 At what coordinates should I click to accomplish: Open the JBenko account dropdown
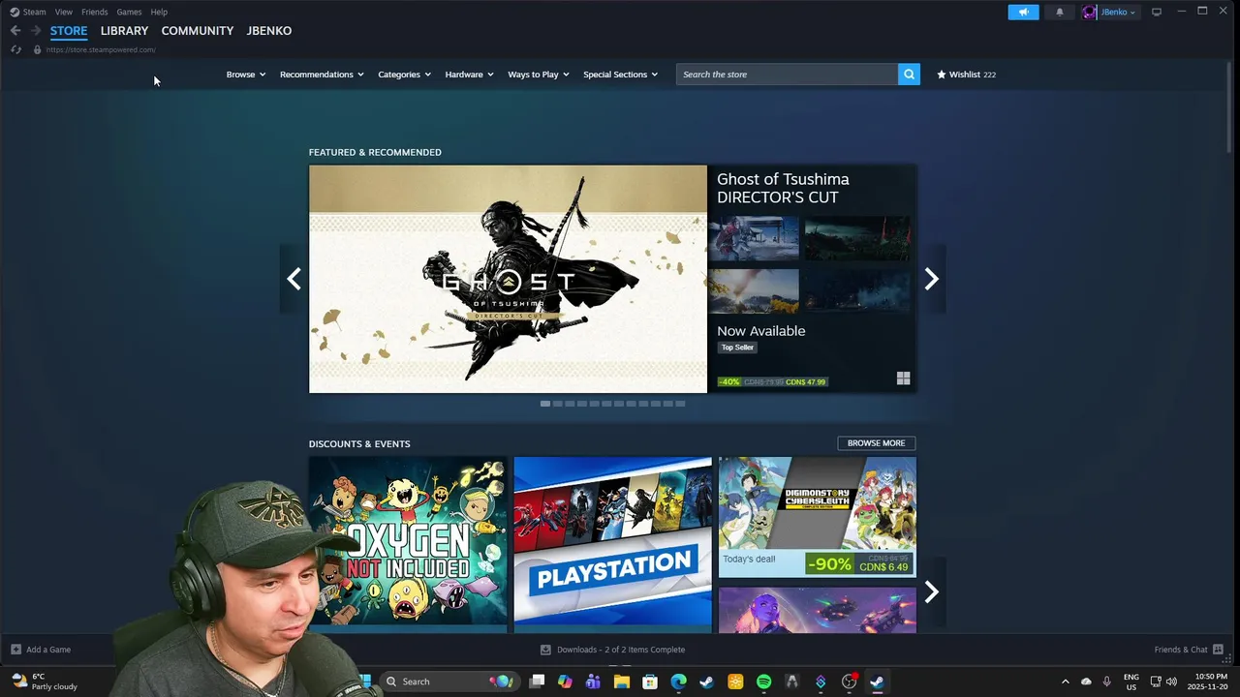(1118, 12)
